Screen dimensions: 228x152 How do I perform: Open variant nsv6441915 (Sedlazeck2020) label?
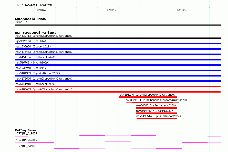coord(35,84)
